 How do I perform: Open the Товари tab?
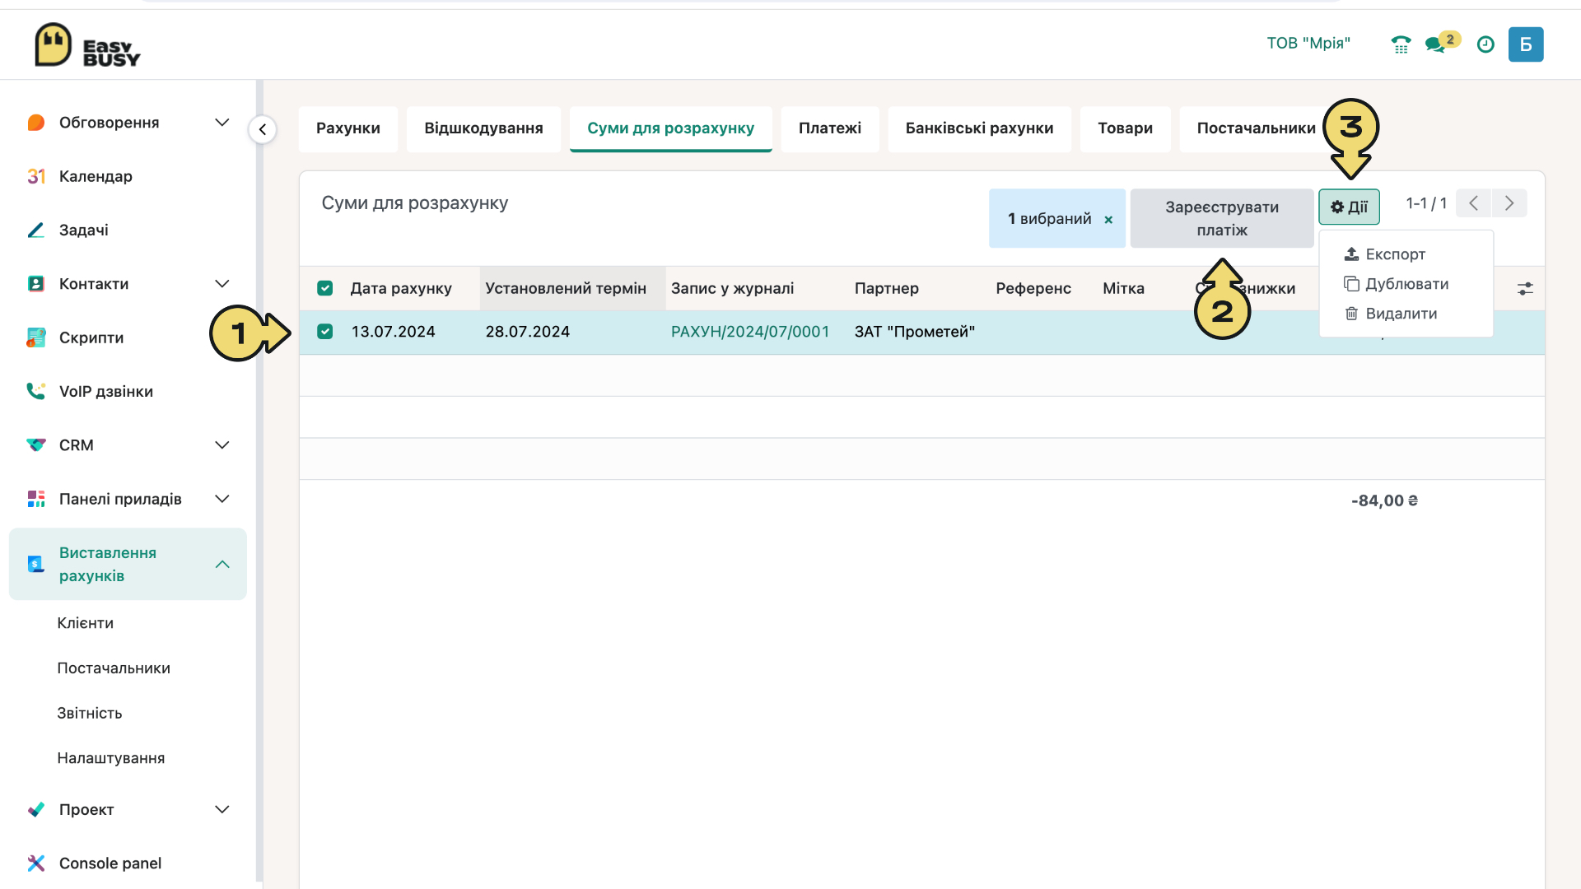[1125, 128]
